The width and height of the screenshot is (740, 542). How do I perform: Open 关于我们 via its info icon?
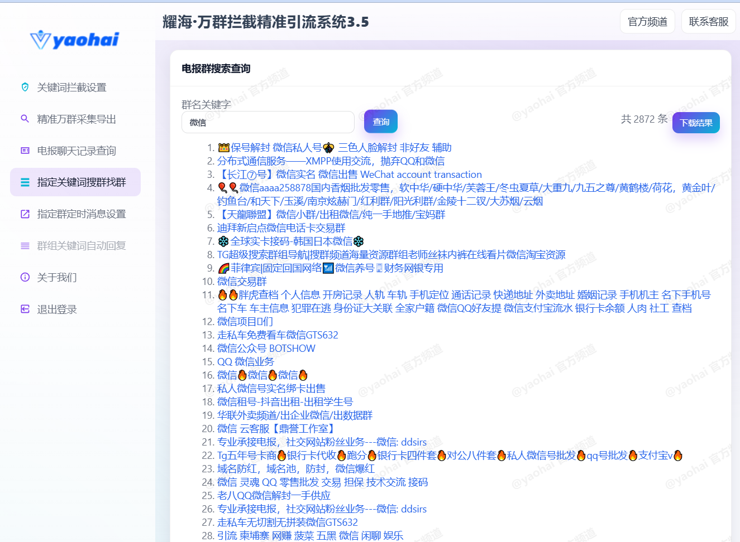click(25, 277)
